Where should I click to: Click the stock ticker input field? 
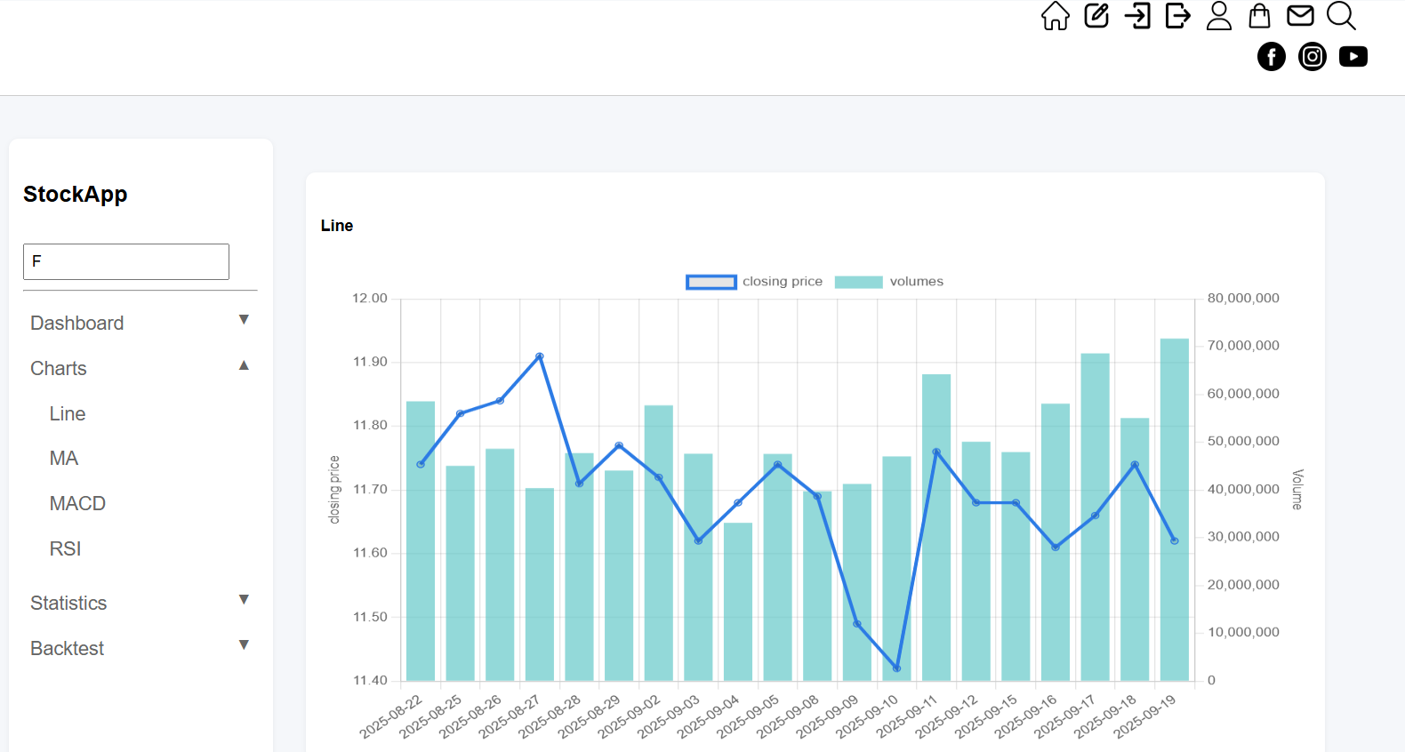[x=126, y=261]
